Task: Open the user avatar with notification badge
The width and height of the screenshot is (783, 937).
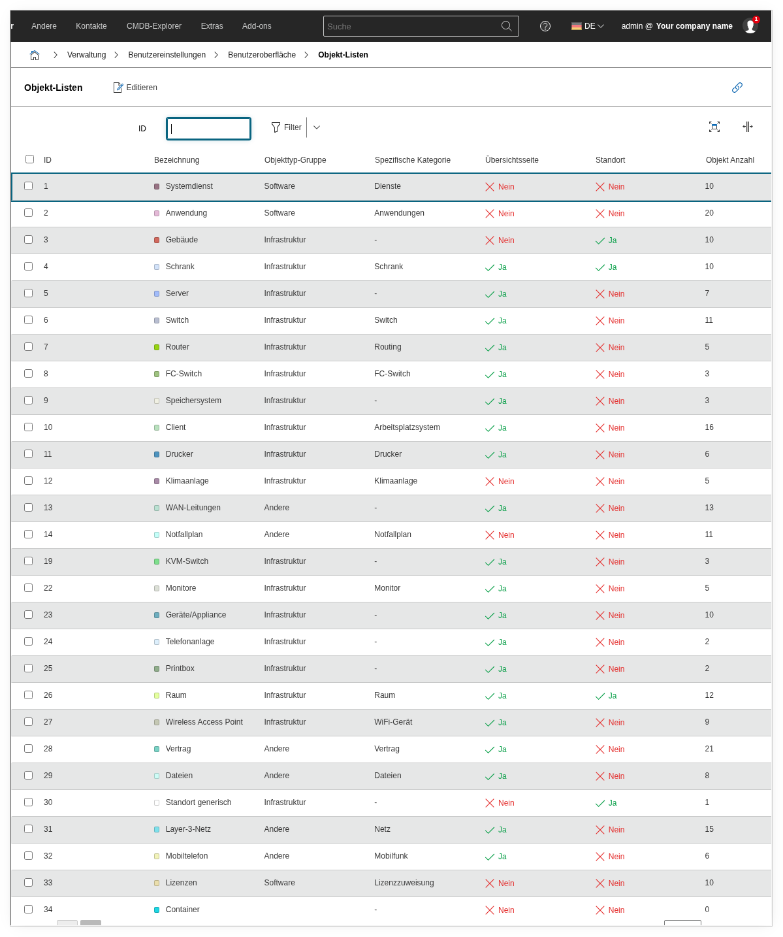Action: 750,26
